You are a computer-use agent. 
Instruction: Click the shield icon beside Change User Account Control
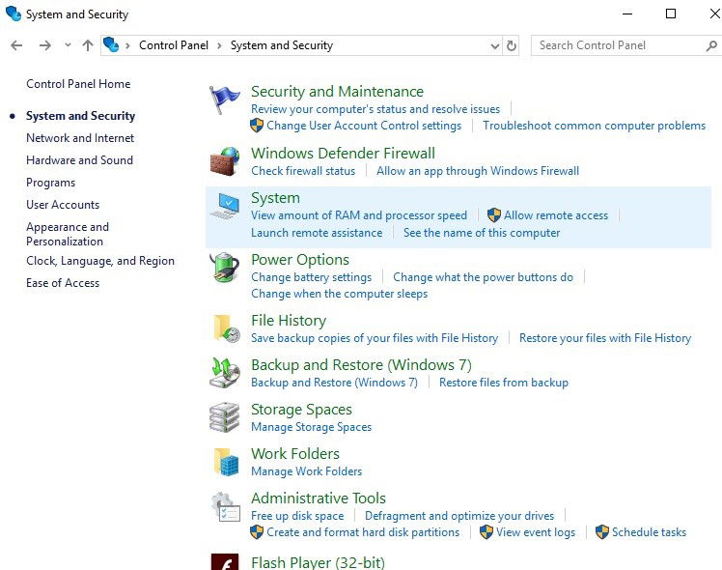tap(257, 126)
